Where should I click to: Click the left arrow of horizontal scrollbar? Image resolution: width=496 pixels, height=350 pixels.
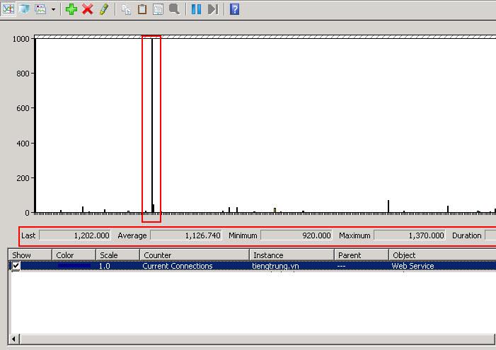tap(13, 339)
